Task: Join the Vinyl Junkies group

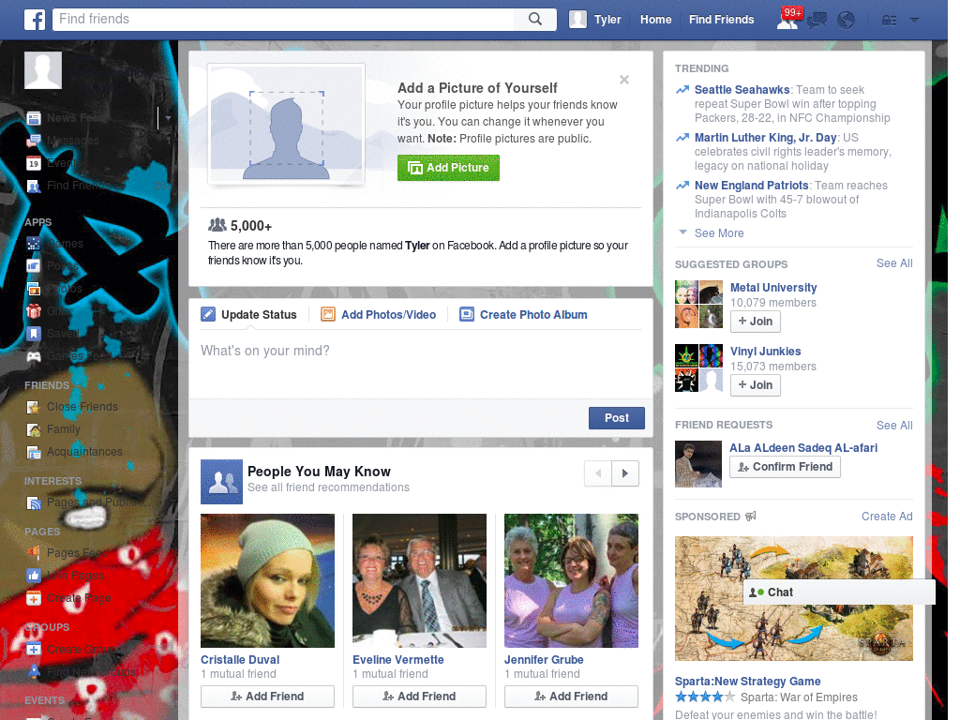Action: point(755,385)
